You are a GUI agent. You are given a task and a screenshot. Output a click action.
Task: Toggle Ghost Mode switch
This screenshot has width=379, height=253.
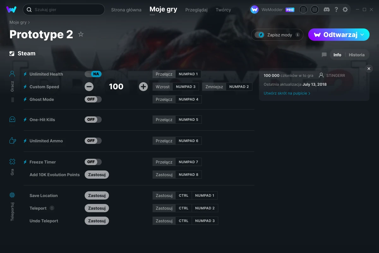pos(93,99)
